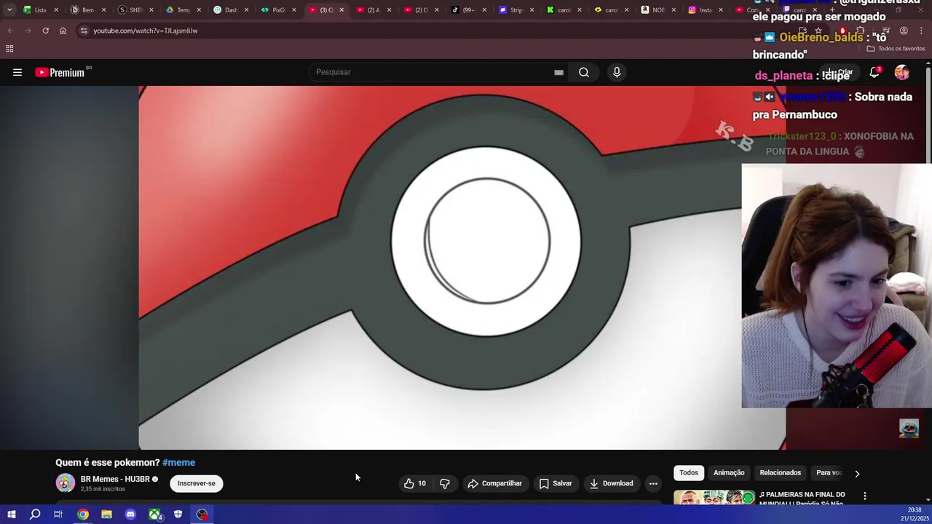Click the browser forward arrow
This screenshot has width=932, height=524.
(28, 31)
